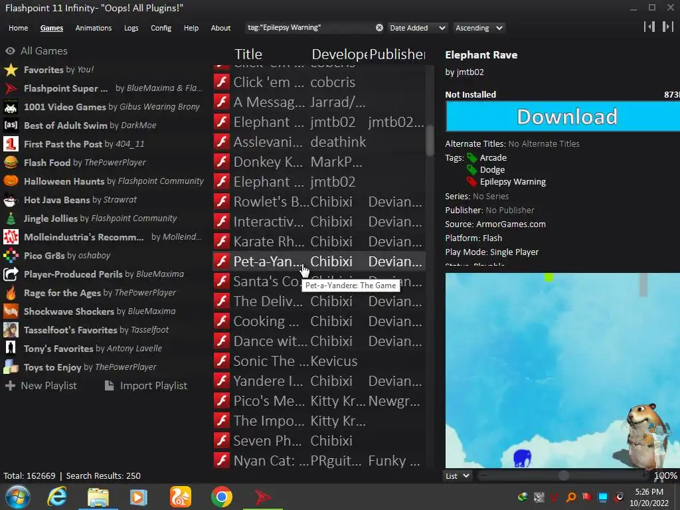Select the Sonic The ... game by Kevicus
680x510 pixels.
(319, 361)
